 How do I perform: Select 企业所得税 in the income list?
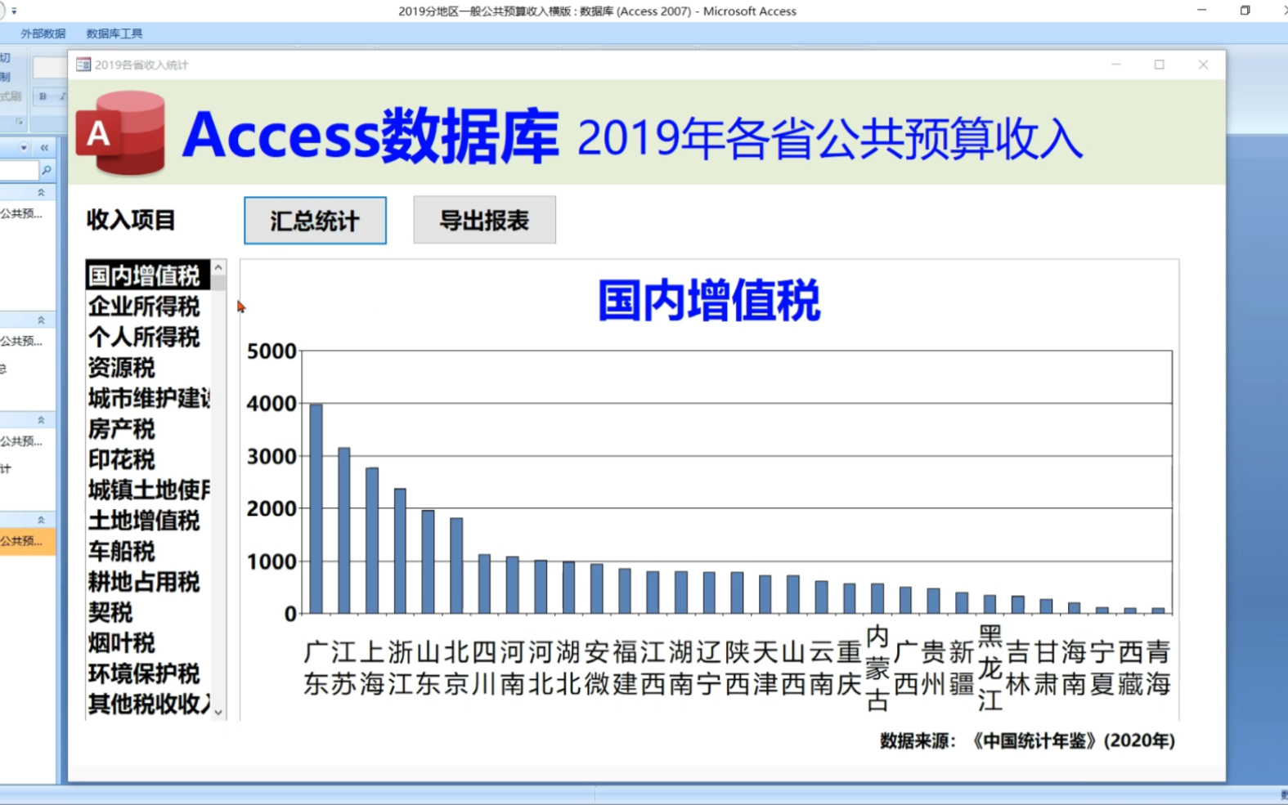tap(148, 306)
